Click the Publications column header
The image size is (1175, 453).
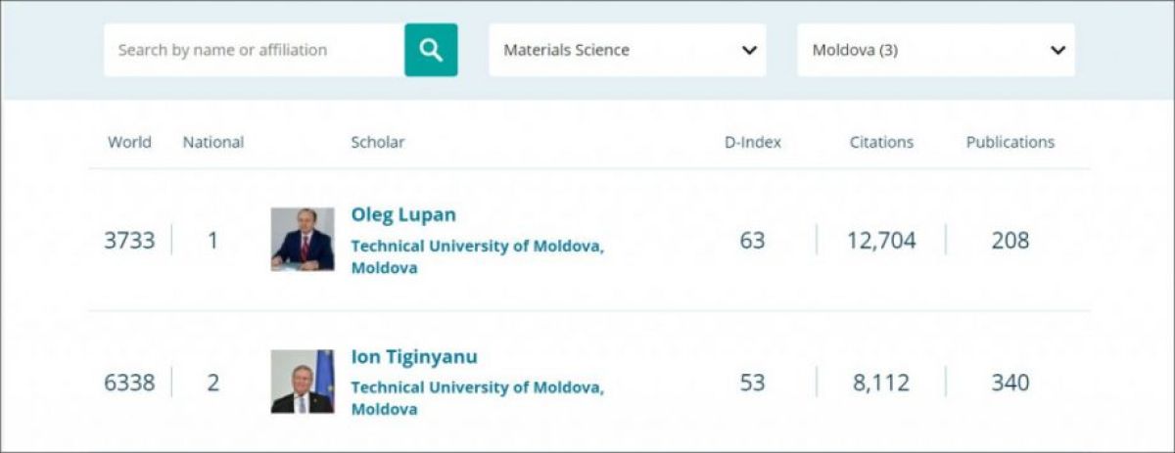click(x=1010, y=142)
